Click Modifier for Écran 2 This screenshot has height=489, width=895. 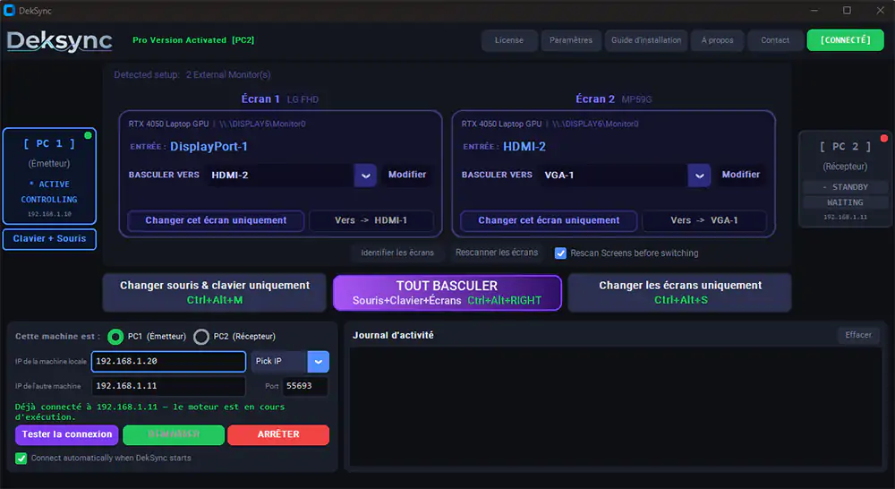pyautogui.click(x=740, y=175)
